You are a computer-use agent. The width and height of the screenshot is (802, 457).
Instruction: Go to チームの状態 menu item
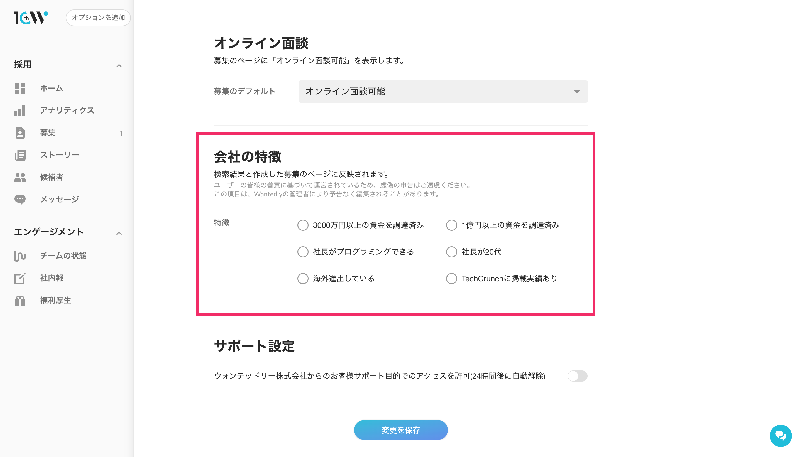click(63, 256)
